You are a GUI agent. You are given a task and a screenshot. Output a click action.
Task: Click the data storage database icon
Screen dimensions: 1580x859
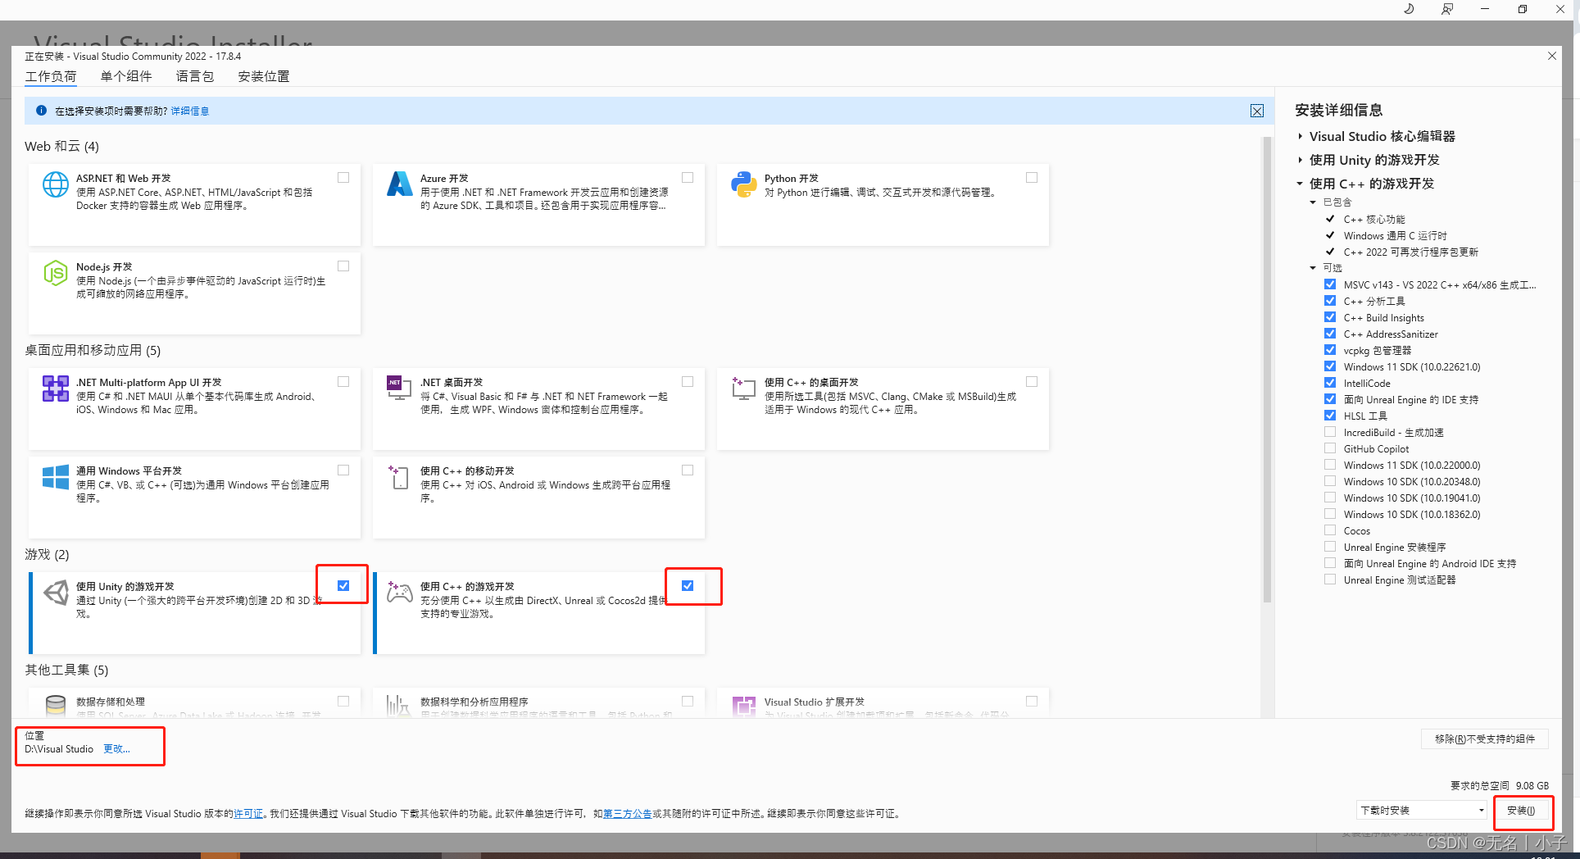point(56,706)
